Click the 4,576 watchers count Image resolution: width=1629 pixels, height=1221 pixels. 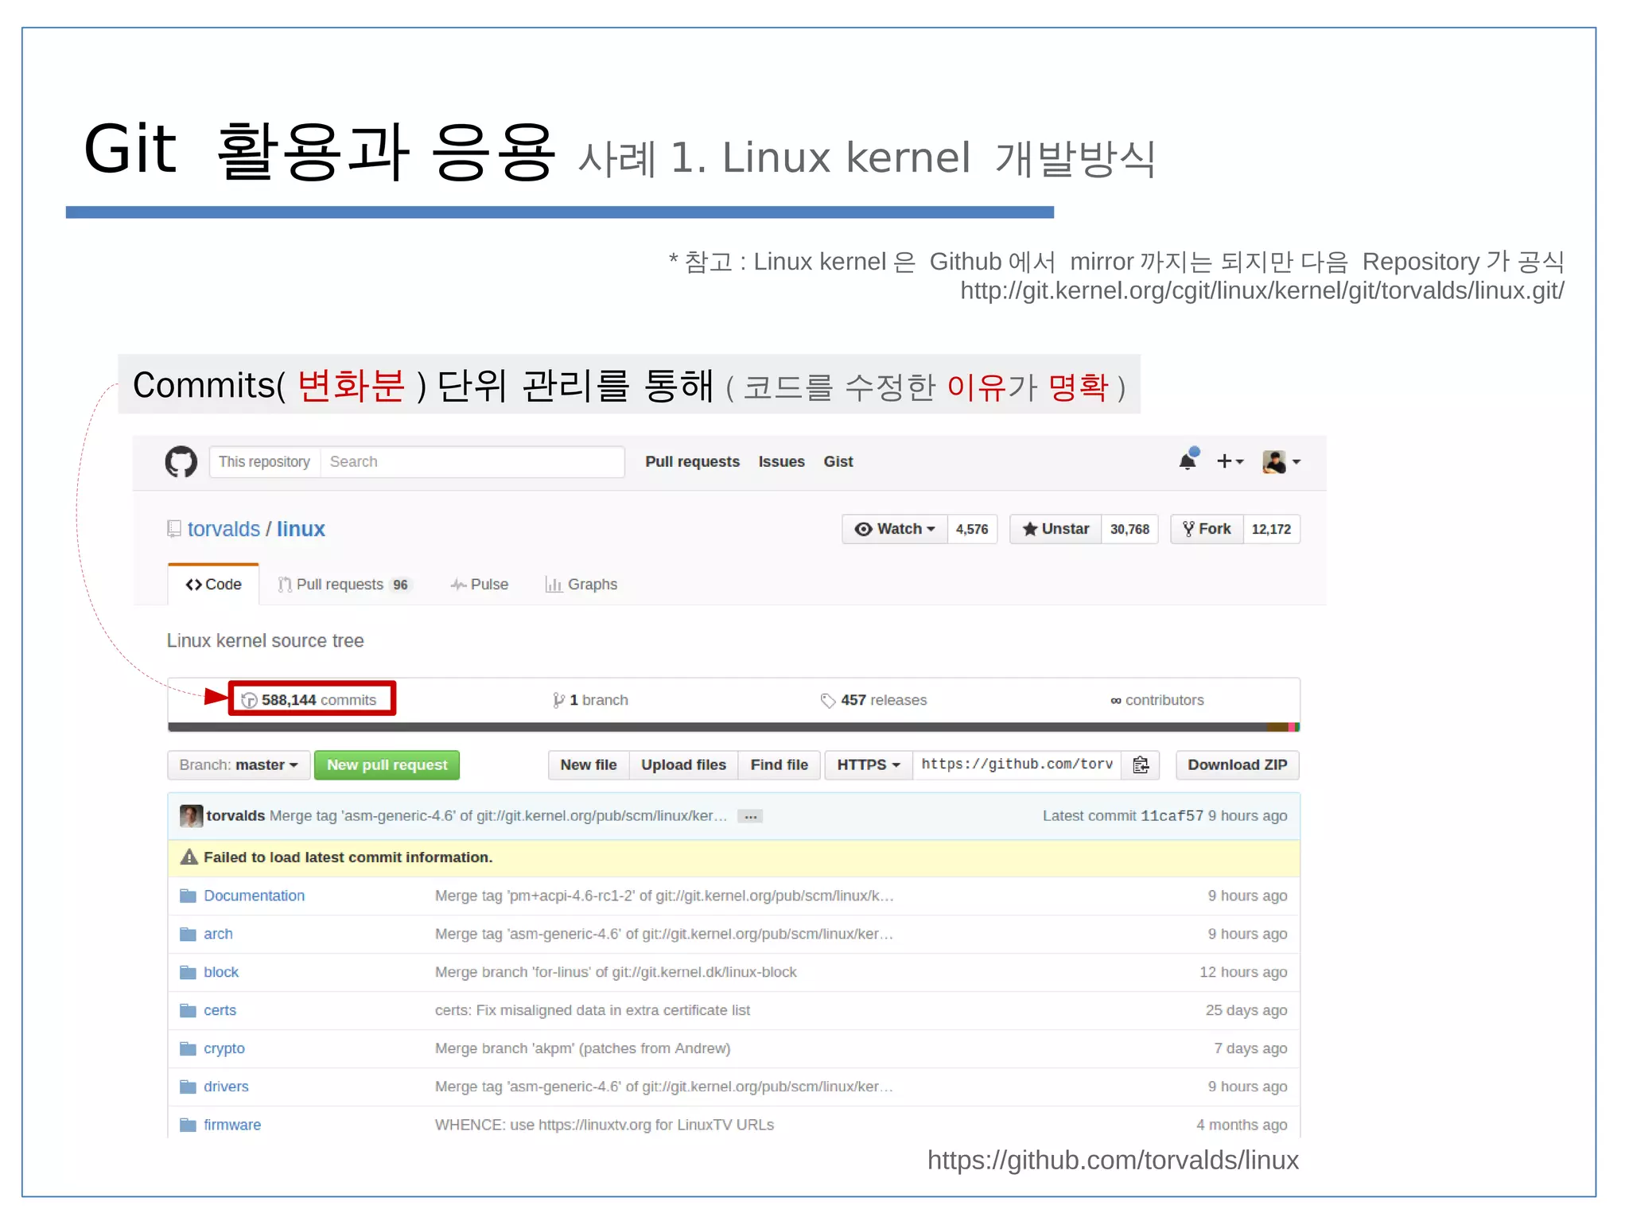(972, 529)
